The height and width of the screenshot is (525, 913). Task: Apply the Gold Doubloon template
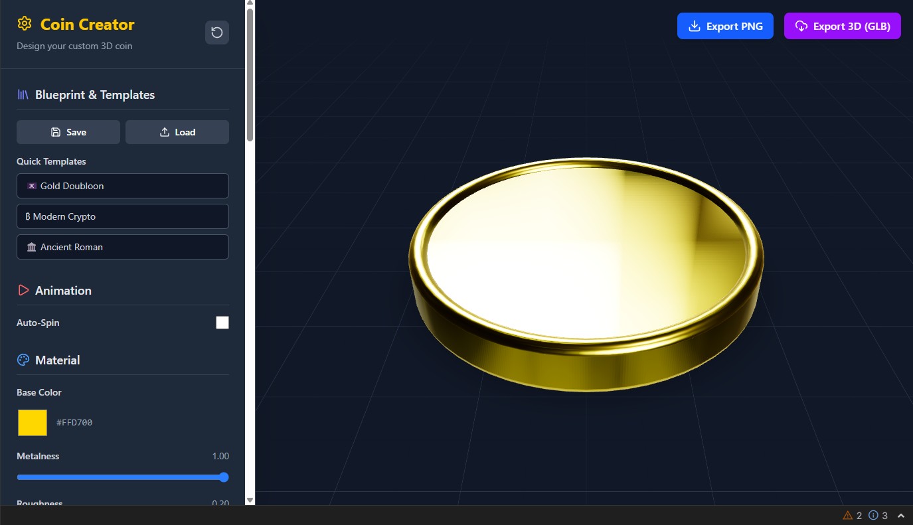click(x=123, y=186)
